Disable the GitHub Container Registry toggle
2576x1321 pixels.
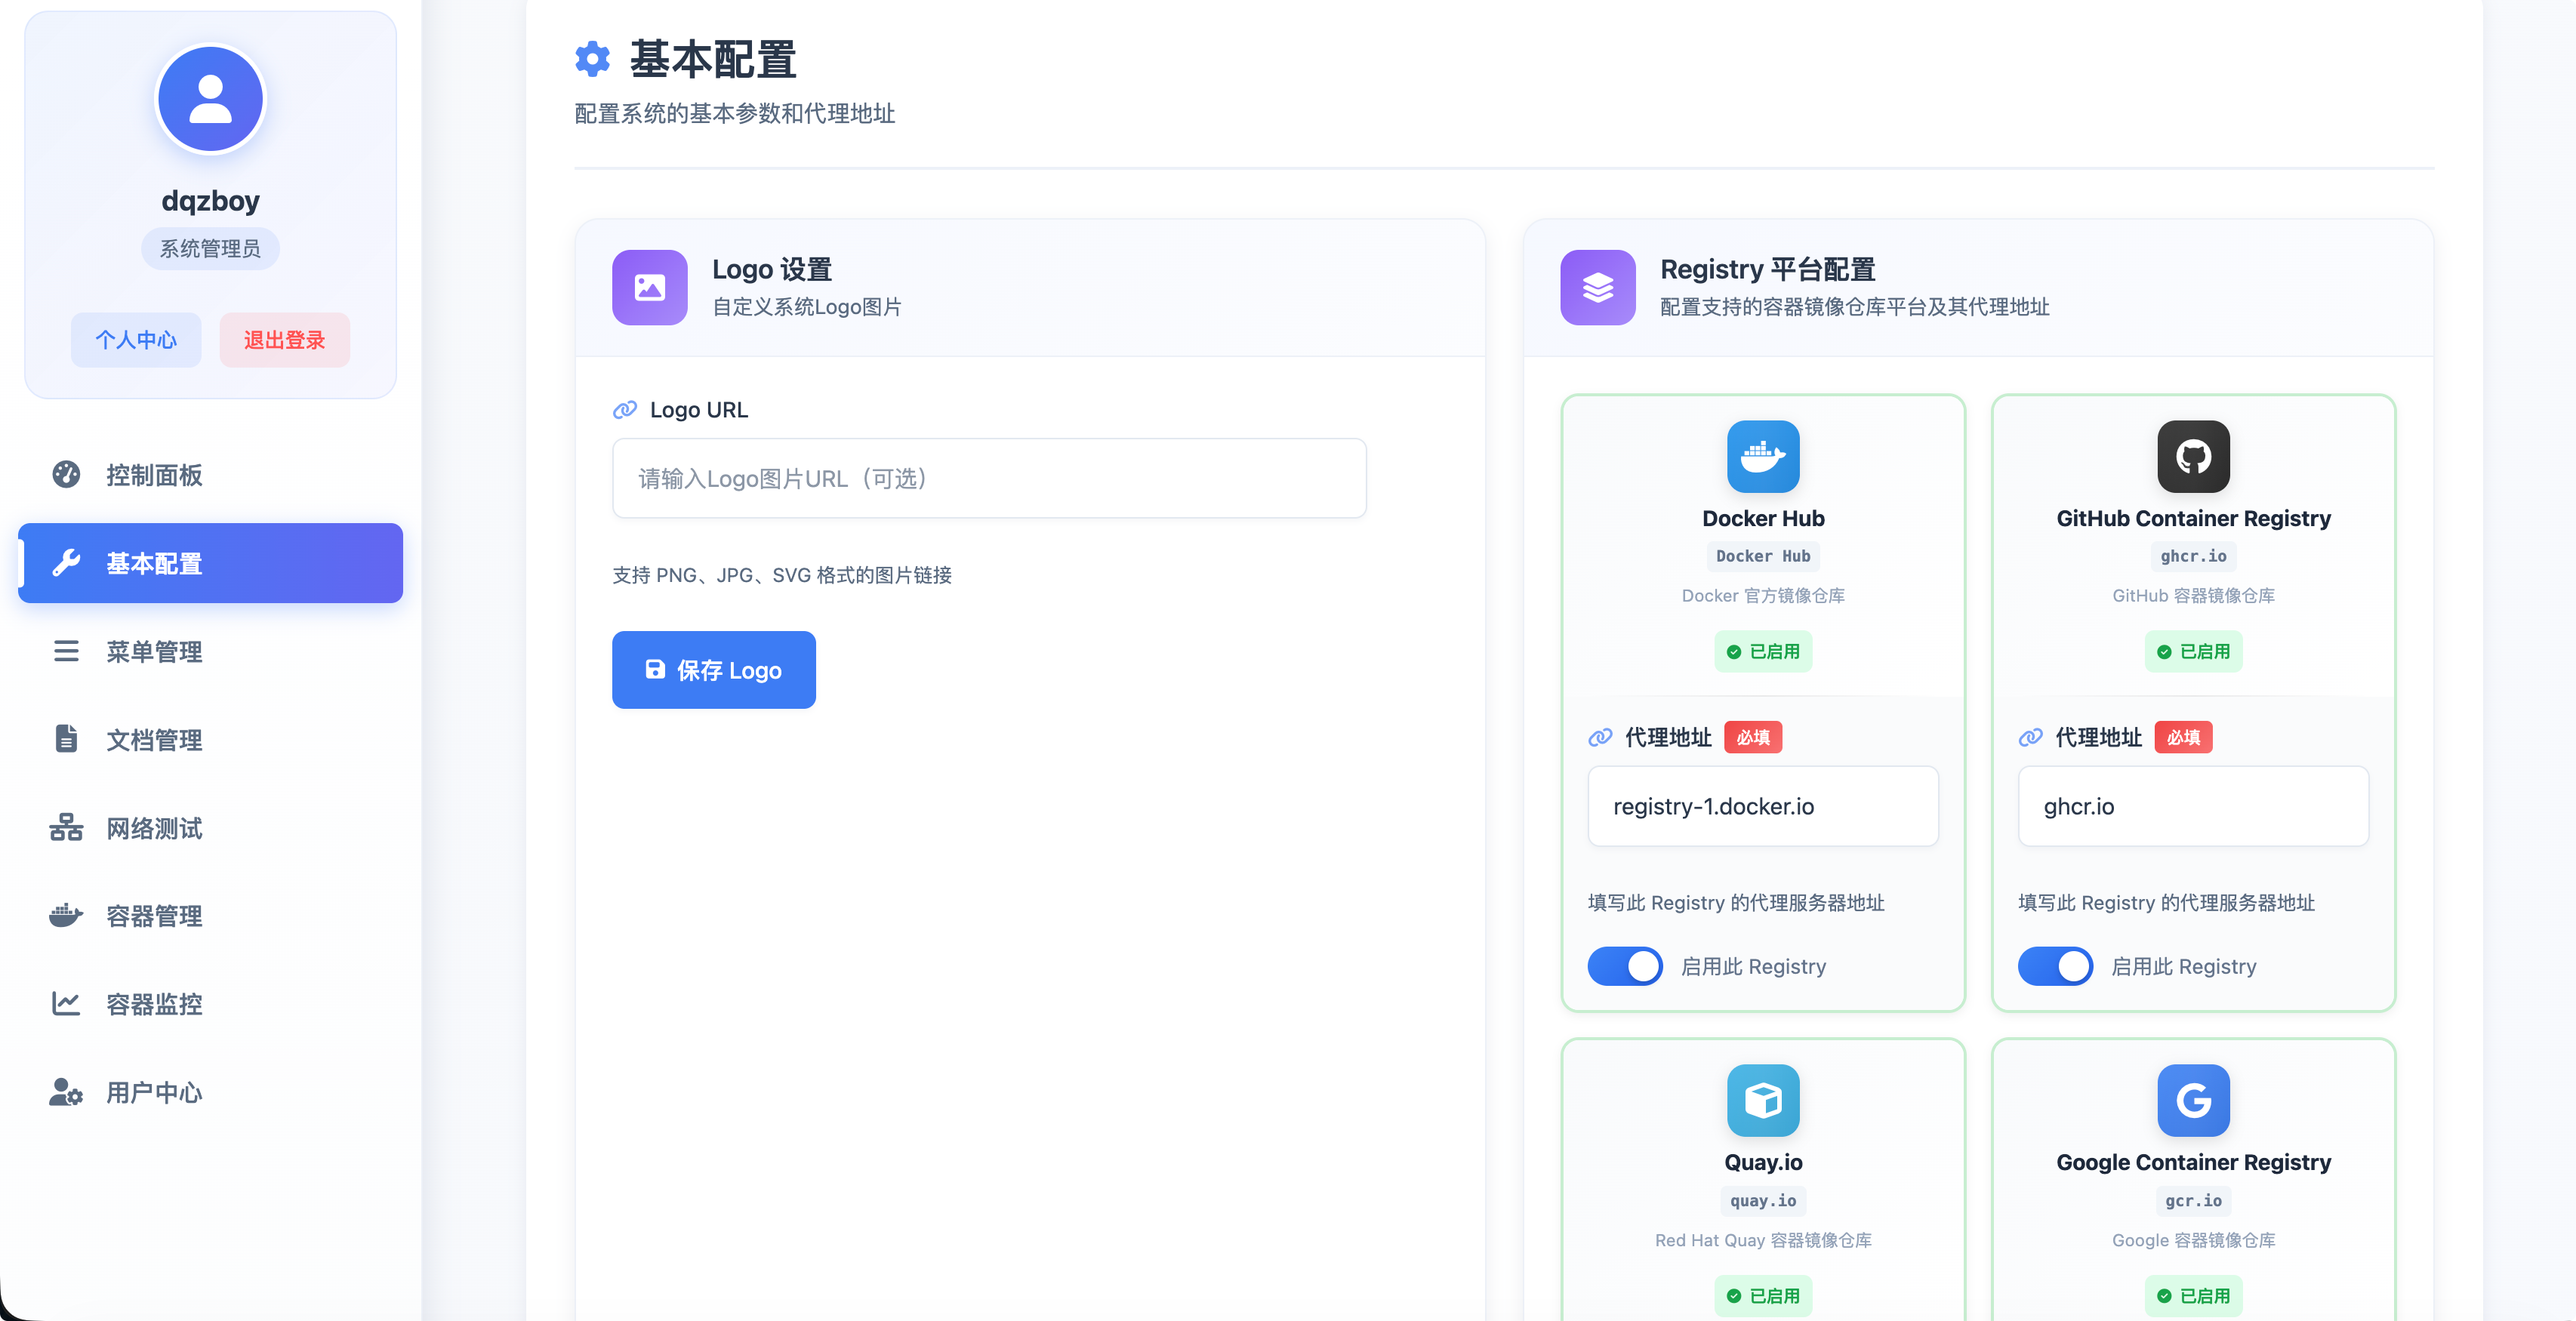point(2055,966)
